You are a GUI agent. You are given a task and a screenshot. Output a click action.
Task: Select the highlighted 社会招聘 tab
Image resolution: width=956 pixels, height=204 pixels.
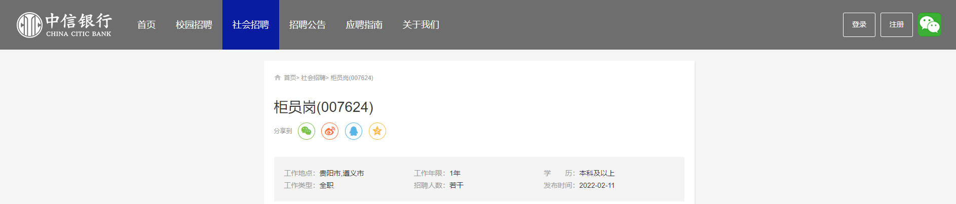pos(251,25)
